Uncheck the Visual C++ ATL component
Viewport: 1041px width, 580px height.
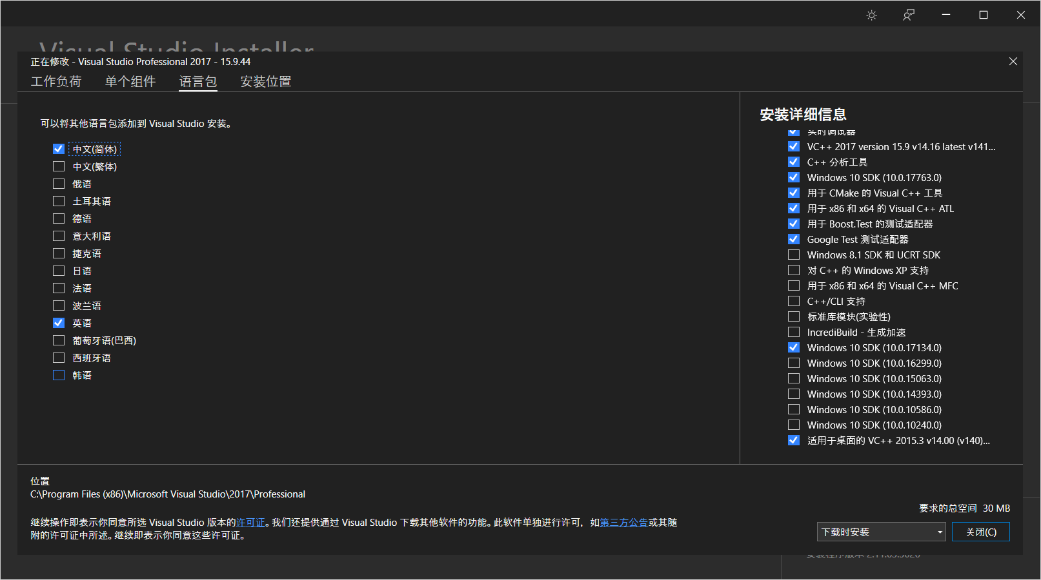794,208
